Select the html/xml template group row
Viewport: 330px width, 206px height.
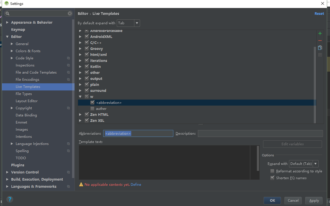[197, 54]
